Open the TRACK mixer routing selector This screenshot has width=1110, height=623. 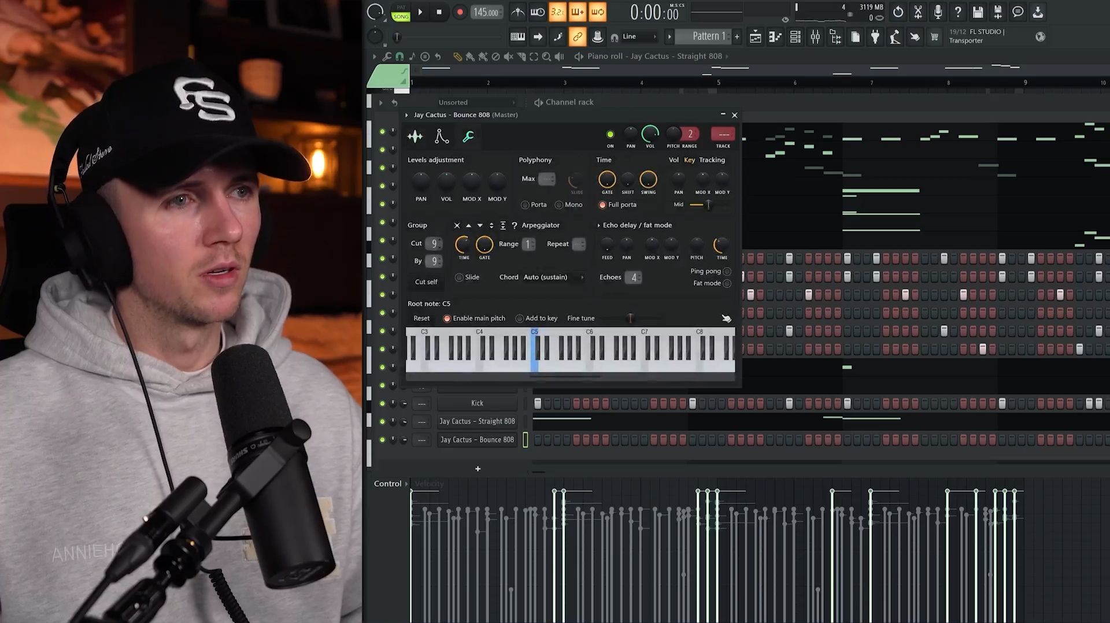tap(723, 134)
